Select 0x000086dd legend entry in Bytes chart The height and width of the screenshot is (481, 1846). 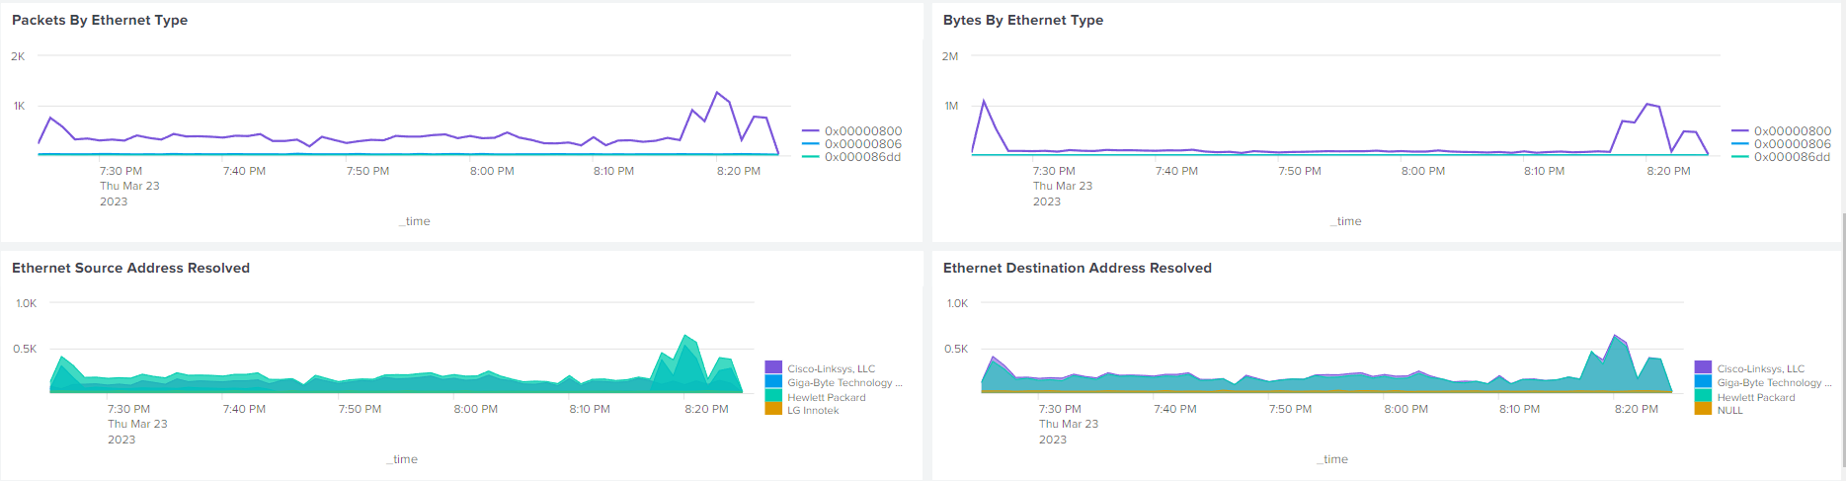pos(1781,156)
